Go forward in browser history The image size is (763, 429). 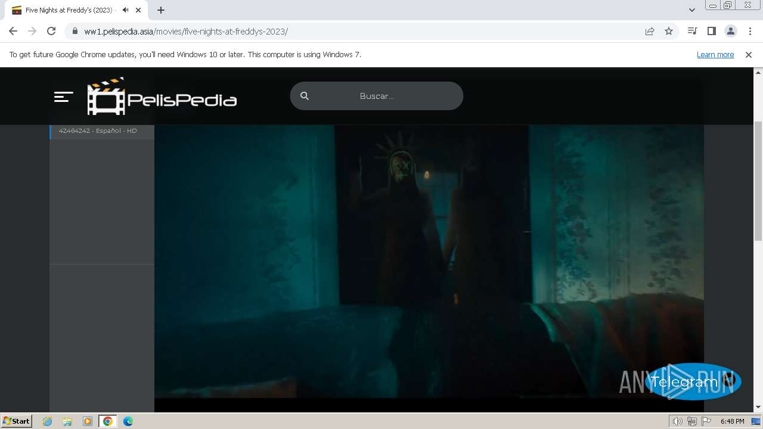coord(32,31)
